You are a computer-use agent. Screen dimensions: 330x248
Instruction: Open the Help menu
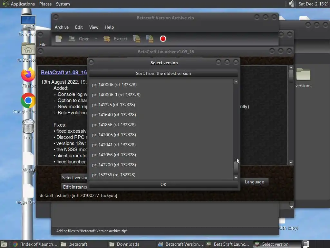109,27
